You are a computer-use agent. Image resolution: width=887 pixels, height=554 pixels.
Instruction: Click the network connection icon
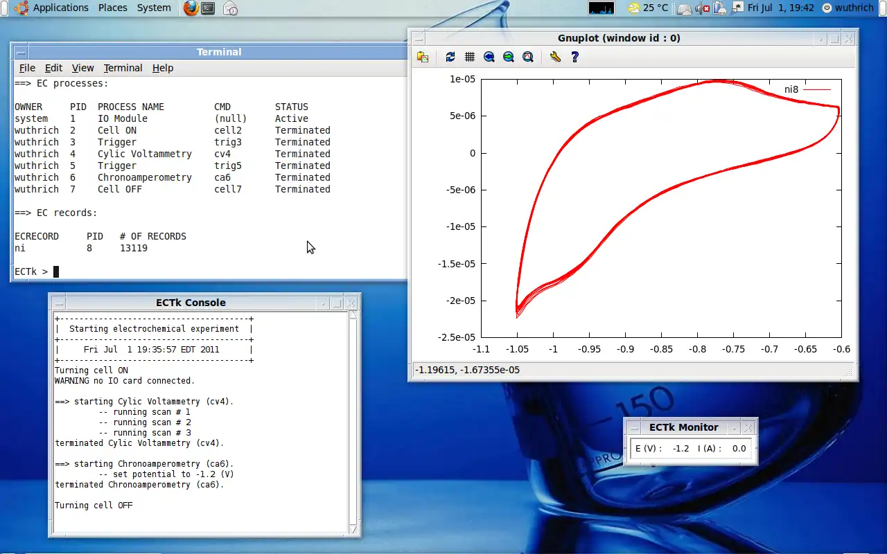[x=737, y=8]
